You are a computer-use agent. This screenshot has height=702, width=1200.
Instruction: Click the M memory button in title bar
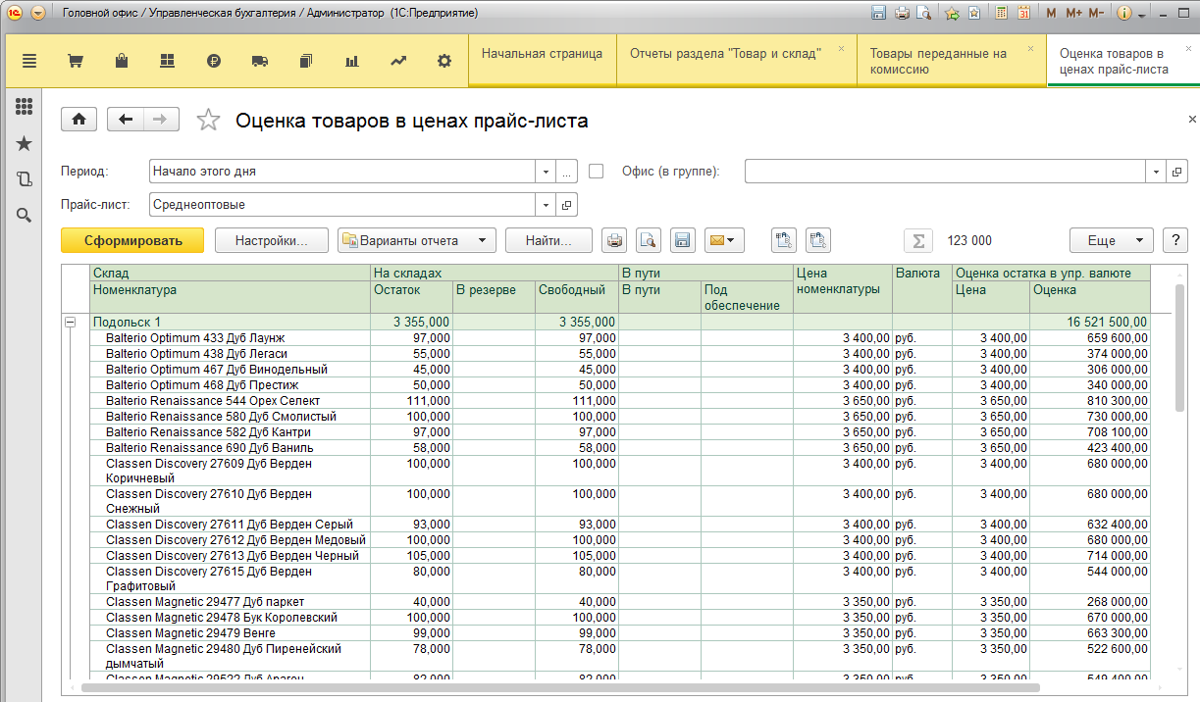pos(1052,14)
